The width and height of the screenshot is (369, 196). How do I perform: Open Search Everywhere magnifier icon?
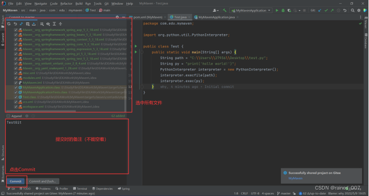352,10
